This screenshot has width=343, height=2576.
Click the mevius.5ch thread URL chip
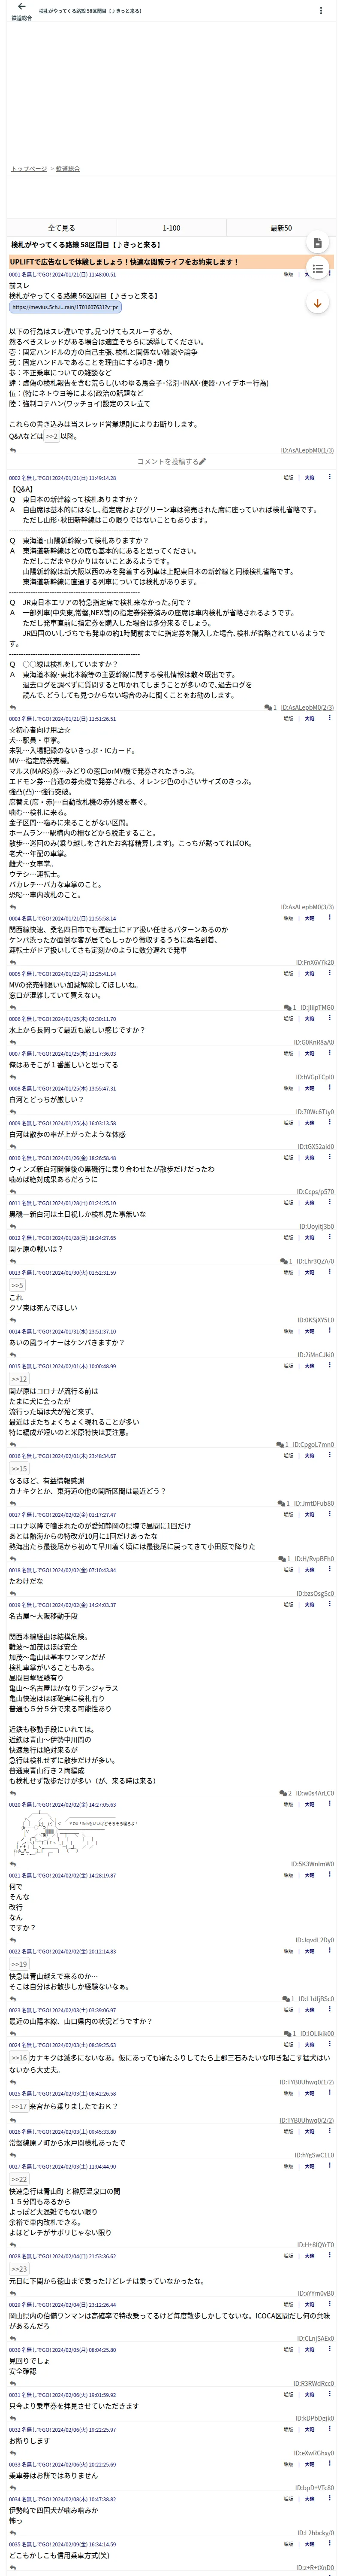tap(65, 307)
